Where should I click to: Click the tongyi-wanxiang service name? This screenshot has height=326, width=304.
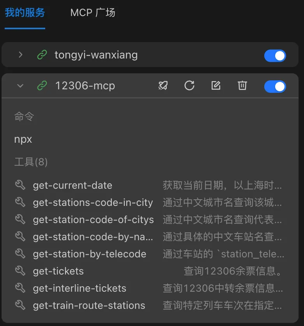(96, 55)
